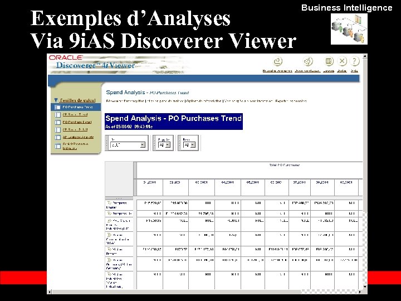Click the horizontal scrollbar right arrow
The height and width of the screenshot is (301, 401).
(x=360, y=292)
